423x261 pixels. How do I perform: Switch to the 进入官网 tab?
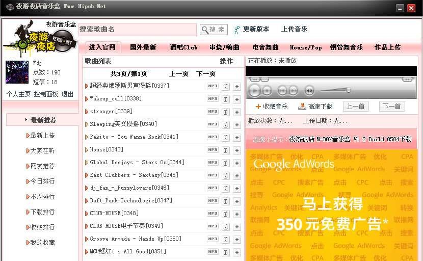point(102,47)
